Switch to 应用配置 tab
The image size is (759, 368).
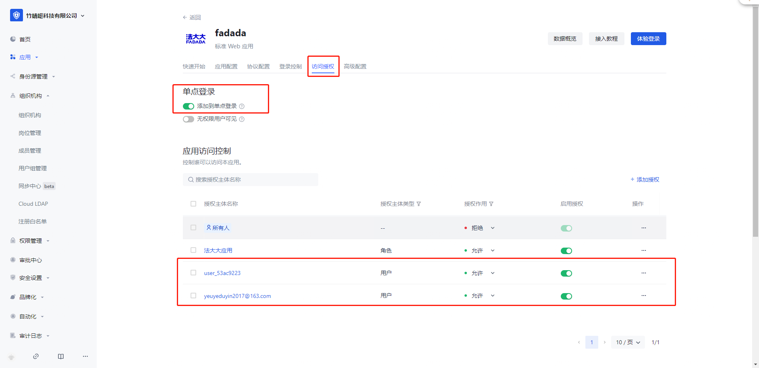[226, 66]
